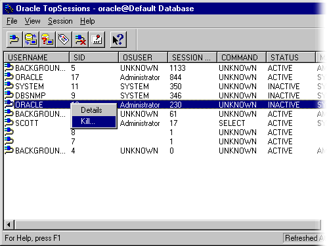Open the File menu

12,21
